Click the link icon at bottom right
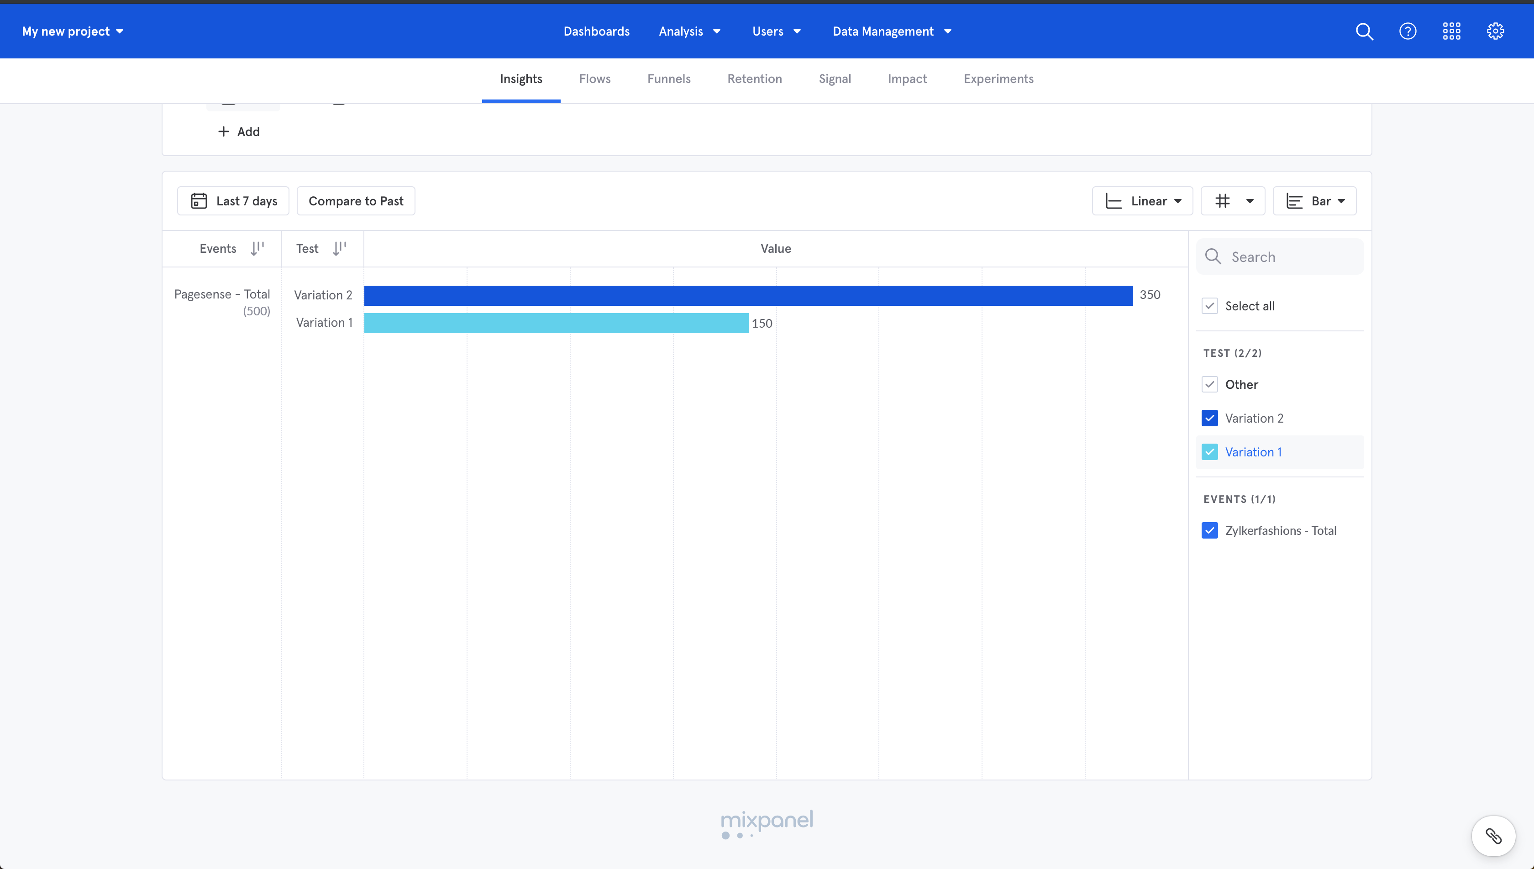Viewport: 1534px width, 869px height. tap(1493, 836)
